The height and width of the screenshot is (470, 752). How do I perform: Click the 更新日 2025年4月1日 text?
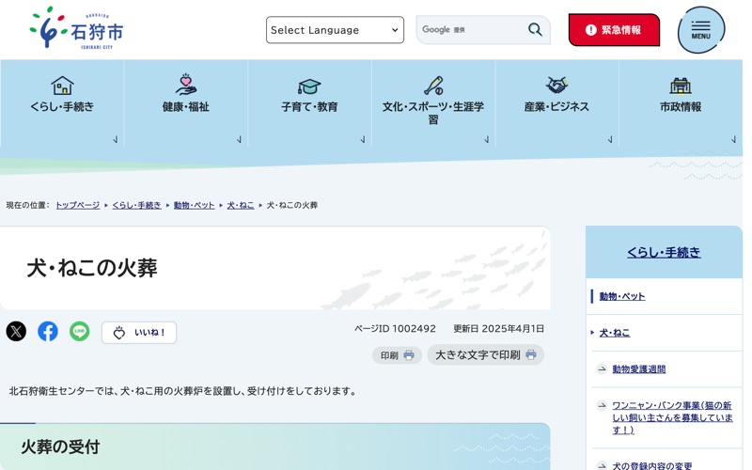coord(499,329)
